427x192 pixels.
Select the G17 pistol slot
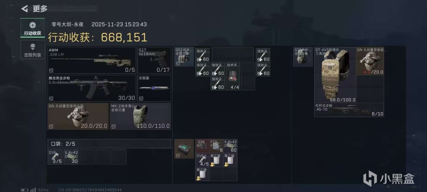[x=154, y=60]
